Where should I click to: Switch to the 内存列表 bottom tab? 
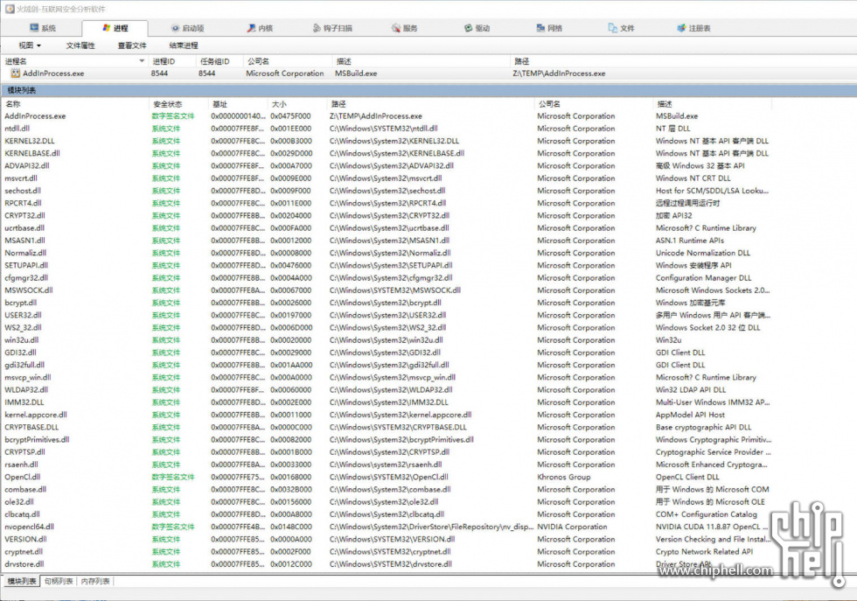[95, 581]
